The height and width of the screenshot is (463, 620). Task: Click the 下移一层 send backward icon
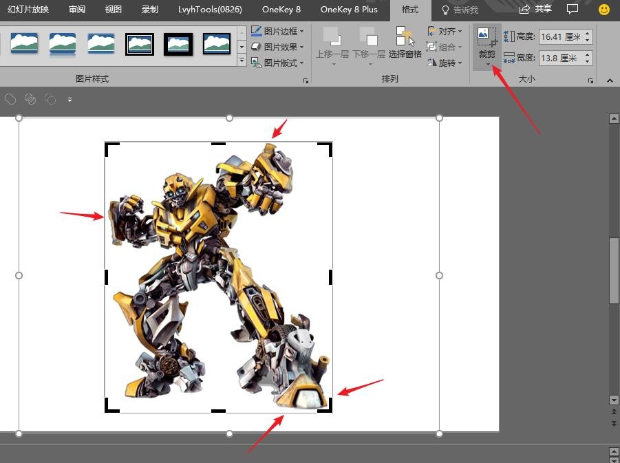coord(369,36)
